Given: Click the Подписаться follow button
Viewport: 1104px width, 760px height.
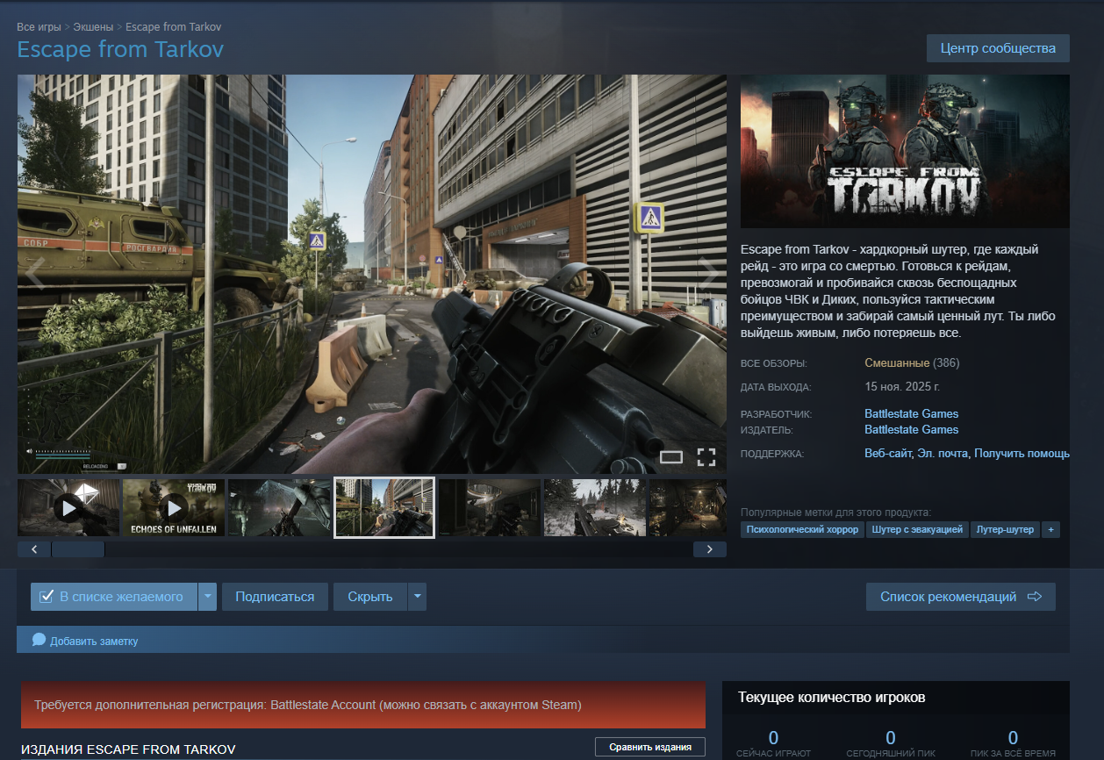Looking at the screenshot, I should pos(275,597).
